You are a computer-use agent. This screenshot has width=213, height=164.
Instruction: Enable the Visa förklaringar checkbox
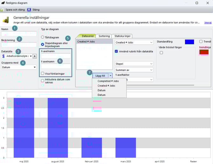point(43,74)
